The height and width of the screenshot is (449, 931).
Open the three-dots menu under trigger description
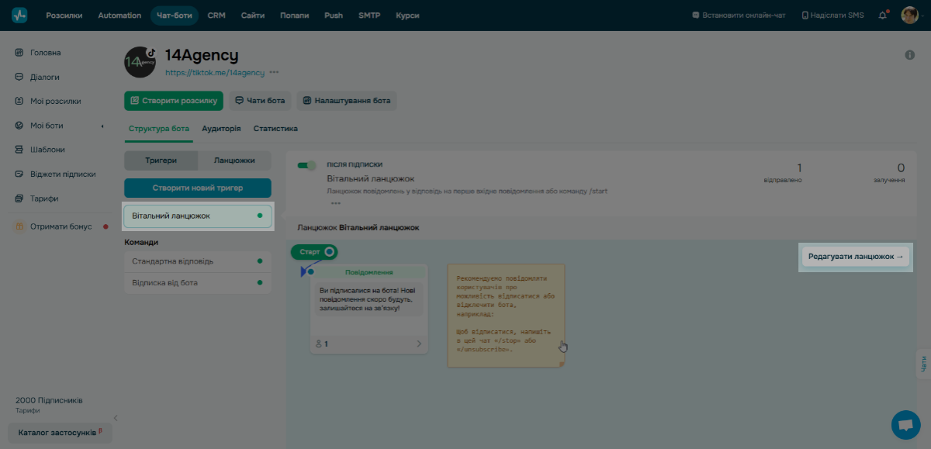pyautogui.click(x=335, y=203)
